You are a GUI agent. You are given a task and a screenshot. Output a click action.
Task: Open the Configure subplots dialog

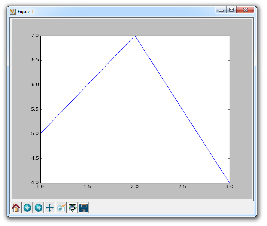click(72, 208)
